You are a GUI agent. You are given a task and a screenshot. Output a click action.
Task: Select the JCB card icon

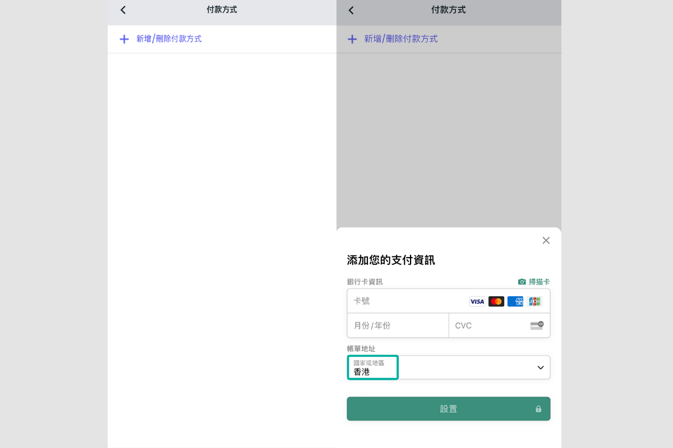tap(534, 301)
